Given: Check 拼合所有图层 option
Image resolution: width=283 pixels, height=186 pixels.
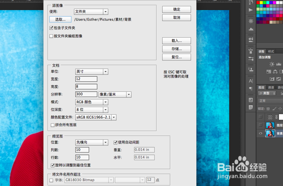Looking at the screenshot, I should pos(53,125).
